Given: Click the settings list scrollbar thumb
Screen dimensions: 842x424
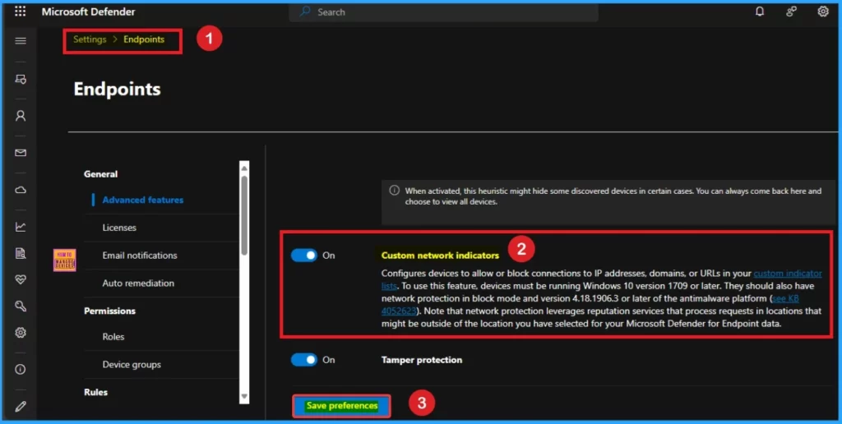Looking at the screenshot, I should tap(244, 216).
